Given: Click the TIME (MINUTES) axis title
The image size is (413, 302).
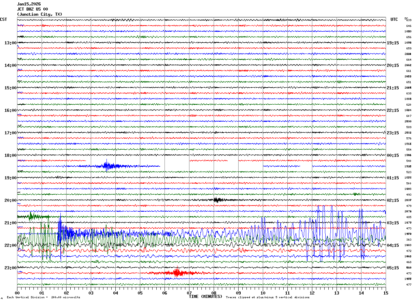Looking at the screenshot, I should pos(205,297).
